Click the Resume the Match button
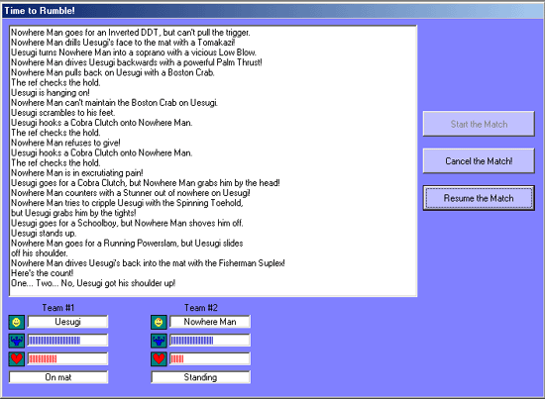Screen dimensions: 545x399 (x=479, y=198)
